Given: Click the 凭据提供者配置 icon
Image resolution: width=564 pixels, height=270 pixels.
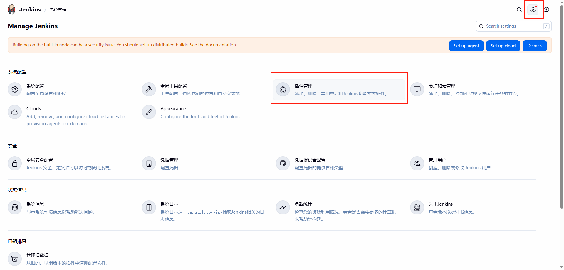Looking at the screenshot, I should tap(283, 163).
